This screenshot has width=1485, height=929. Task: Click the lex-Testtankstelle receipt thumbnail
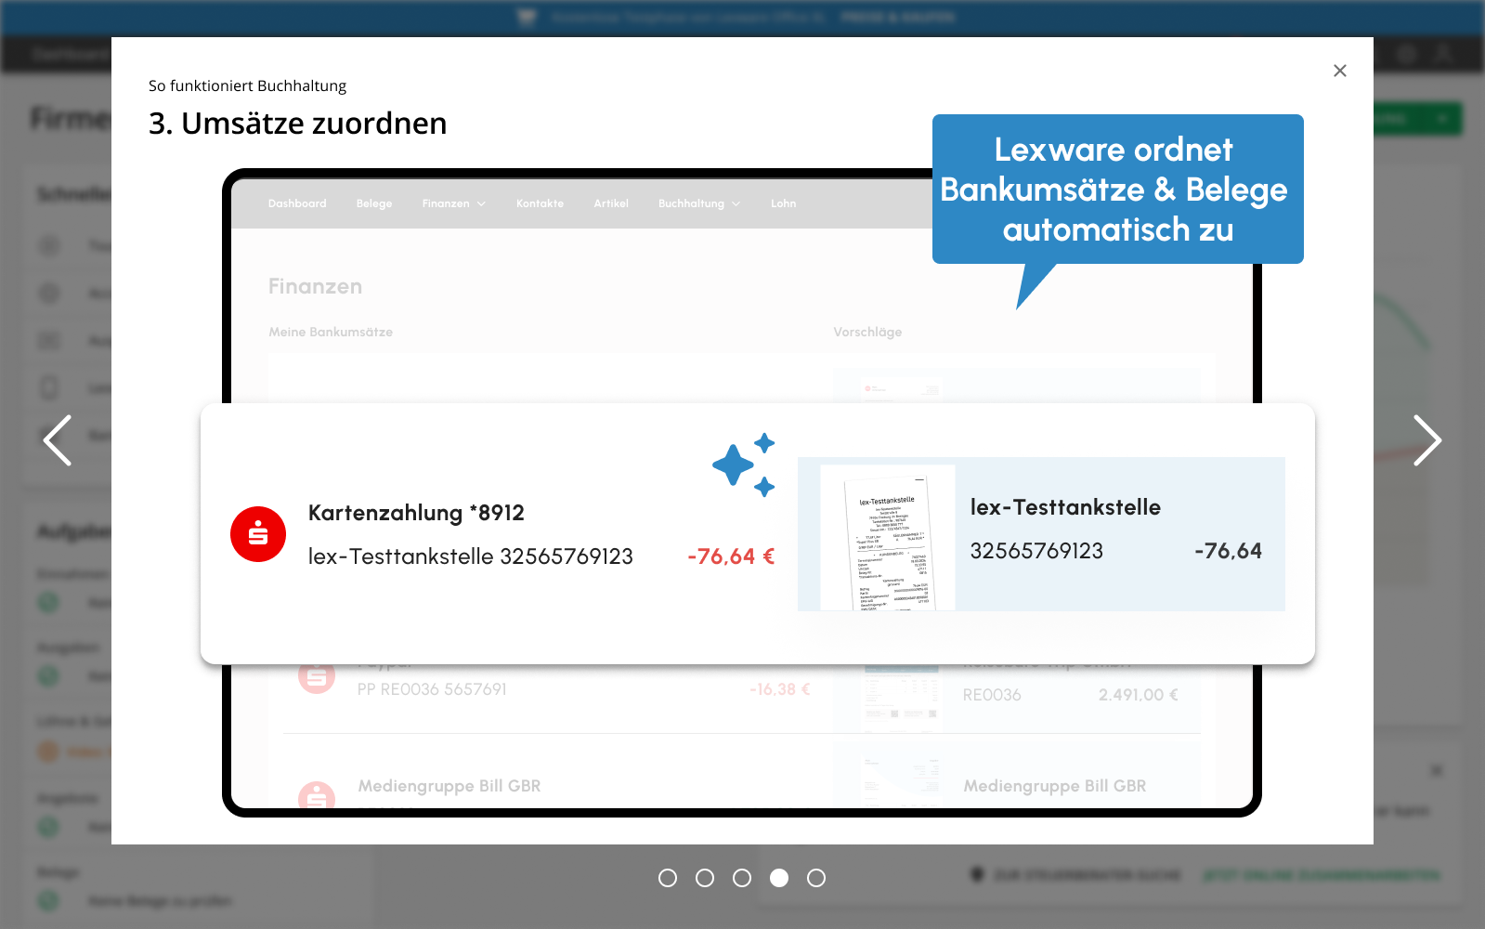pos(888,537)
